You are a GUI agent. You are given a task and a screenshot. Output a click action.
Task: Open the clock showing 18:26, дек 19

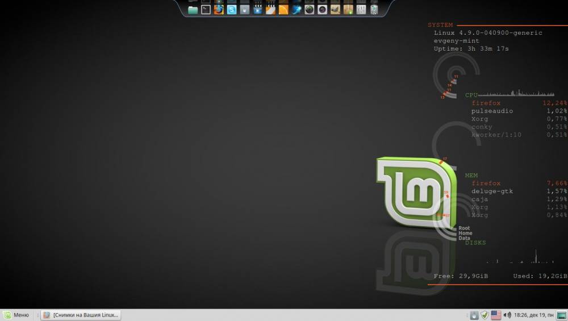[x=533, y=315]
